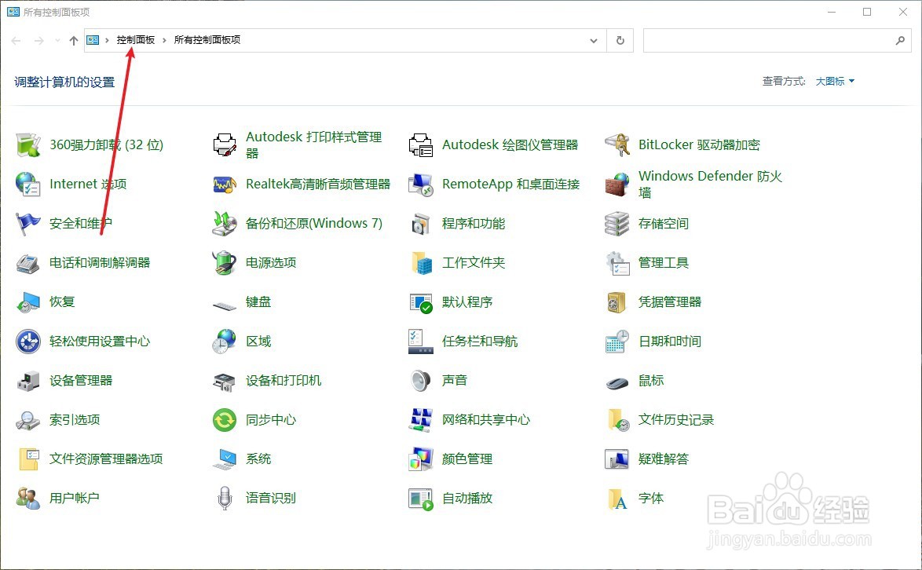Click the 查看方式 label text
The image size is (922, 570).
point(784,81)
